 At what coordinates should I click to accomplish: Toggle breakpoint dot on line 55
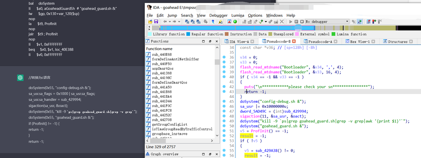coord(224,150)
